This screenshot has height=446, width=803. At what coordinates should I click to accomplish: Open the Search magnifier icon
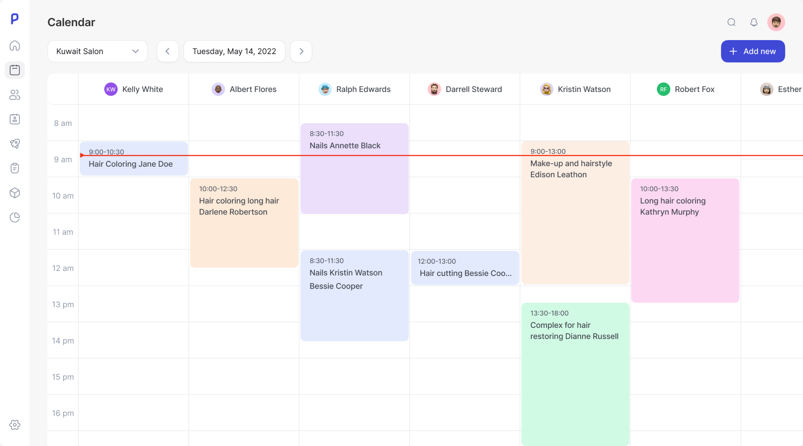731,22
